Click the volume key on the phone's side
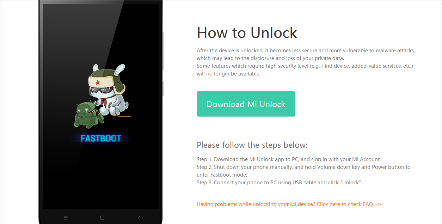 point(163,51)
